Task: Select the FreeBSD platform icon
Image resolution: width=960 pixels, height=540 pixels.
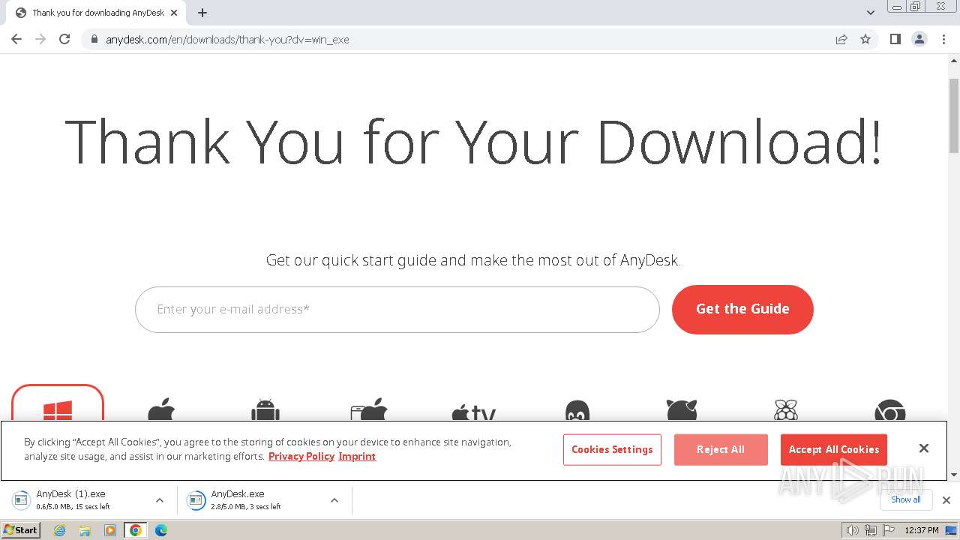Action: (x=681, y=409)
